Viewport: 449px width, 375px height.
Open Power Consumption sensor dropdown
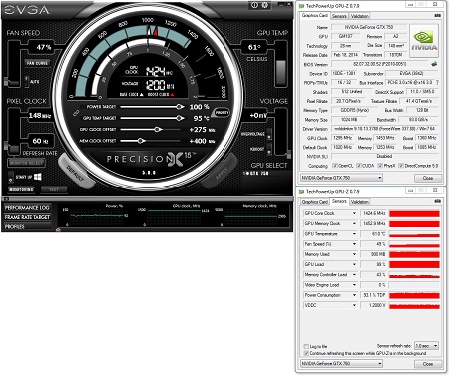pos(354,295)
